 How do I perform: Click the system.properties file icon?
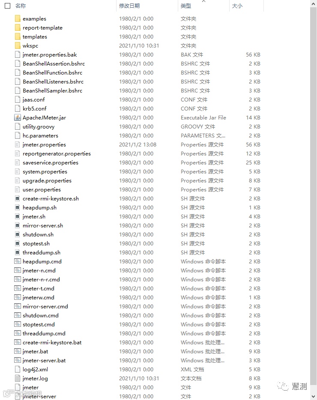click(x=18, y=171)
